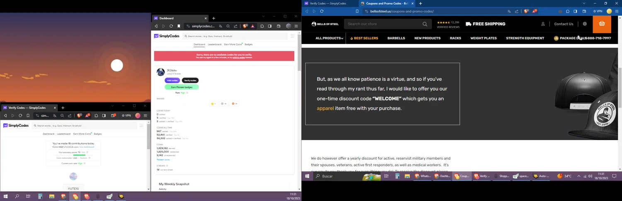Open the profile avatar in the bellsofsteel window

tap(609, 11)
